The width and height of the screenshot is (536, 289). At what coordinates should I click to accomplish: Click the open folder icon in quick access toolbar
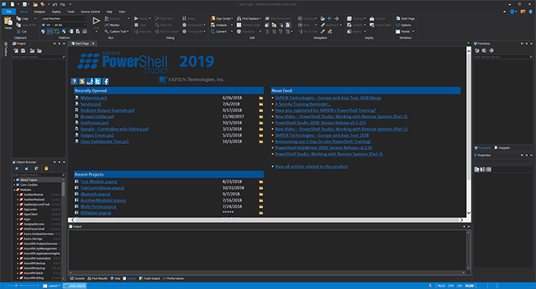[x=35, y=5]
